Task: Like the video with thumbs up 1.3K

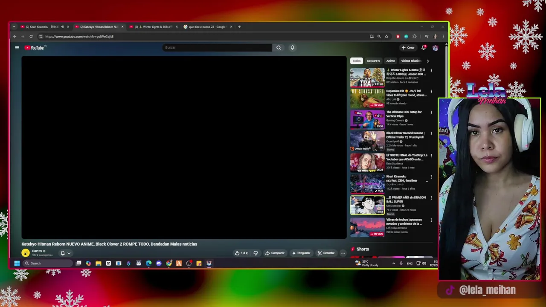Action: point(241,253)
